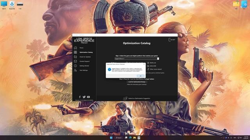
Task: Click the Home house icon
Action: click(75, 48)
